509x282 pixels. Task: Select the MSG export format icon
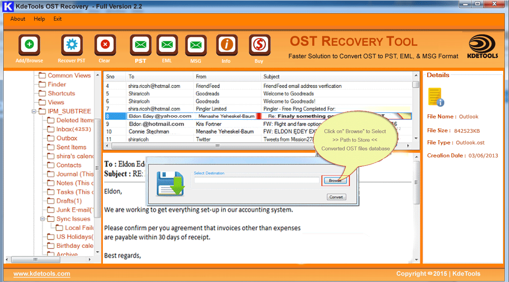pos(195,45)
